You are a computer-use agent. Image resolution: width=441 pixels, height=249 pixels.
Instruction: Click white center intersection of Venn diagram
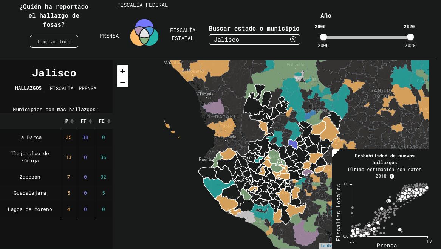pyautogui.click(x=144, y=33)
